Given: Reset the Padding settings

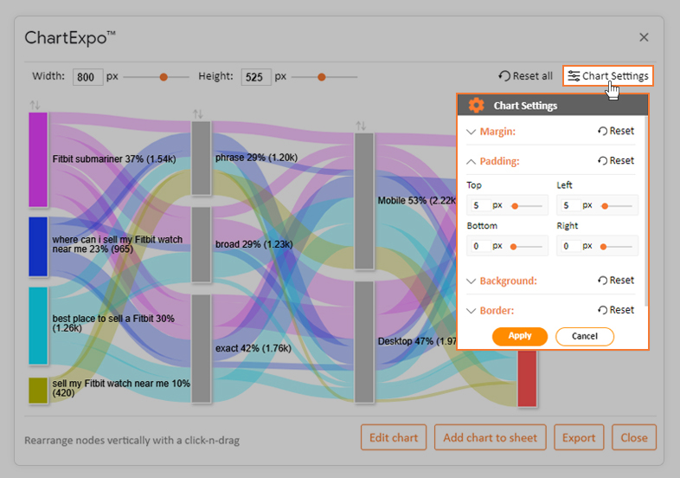Looking at the screenshot, I should pos(616,161).
